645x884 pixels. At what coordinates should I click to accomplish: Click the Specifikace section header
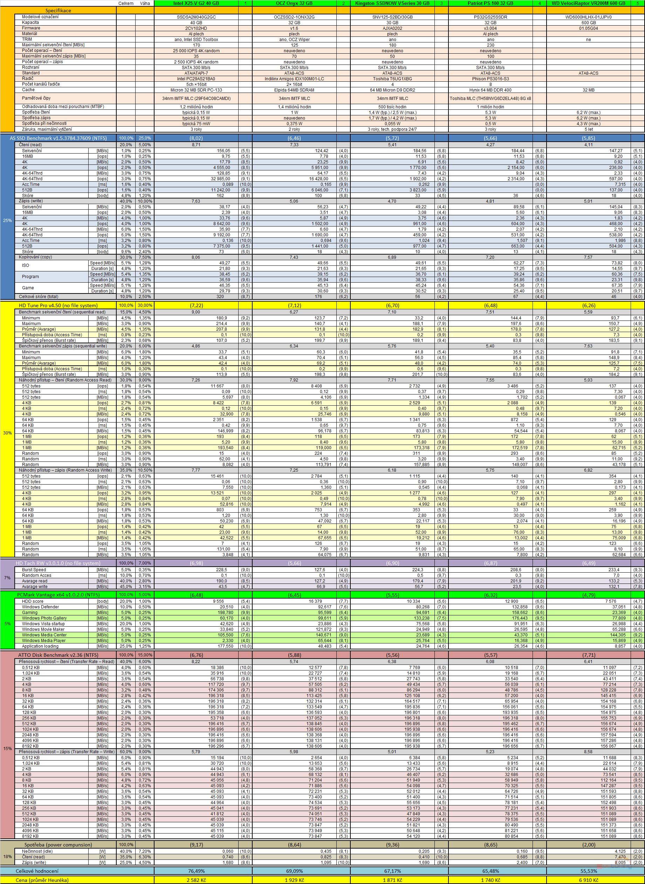pyautogui.click(x=58, y=11)
